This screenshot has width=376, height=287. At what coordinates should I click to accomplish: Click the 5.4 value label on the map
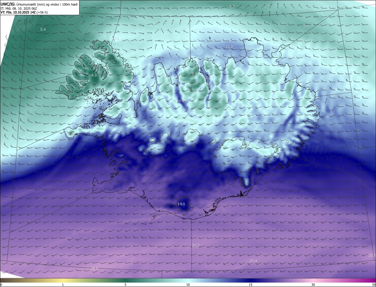coord(43,29)
